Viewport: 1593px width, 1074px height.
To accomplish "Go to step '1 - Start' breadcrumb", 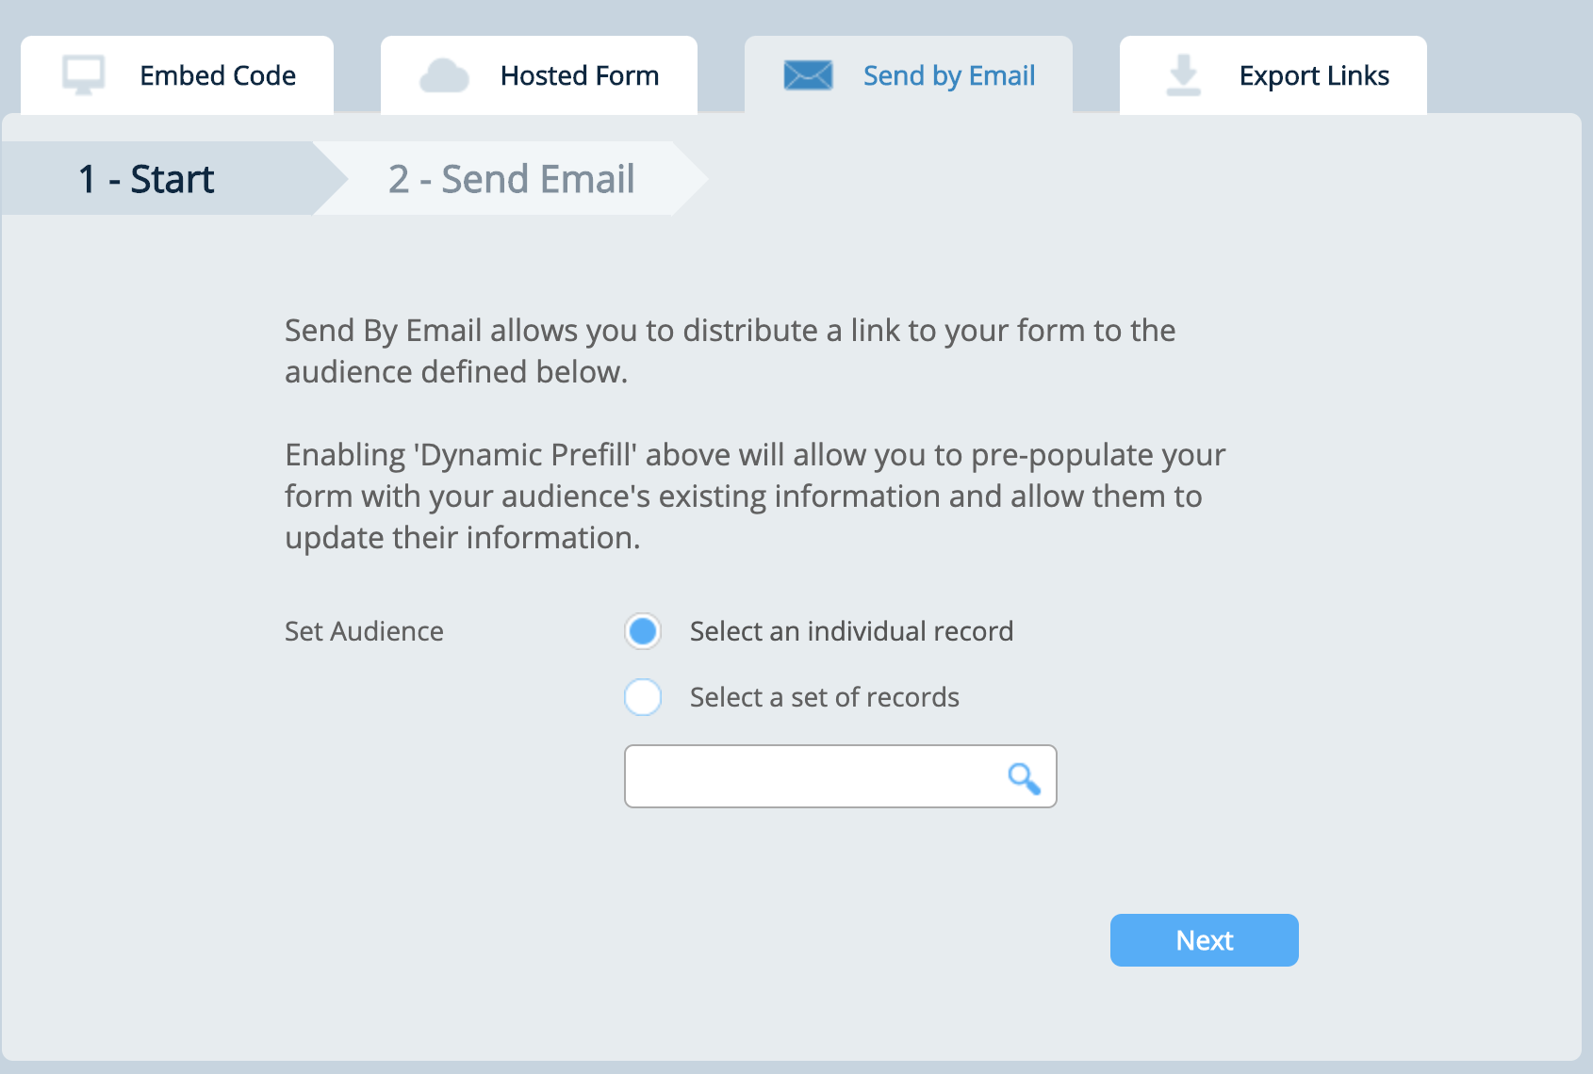I will coord(147,178).
